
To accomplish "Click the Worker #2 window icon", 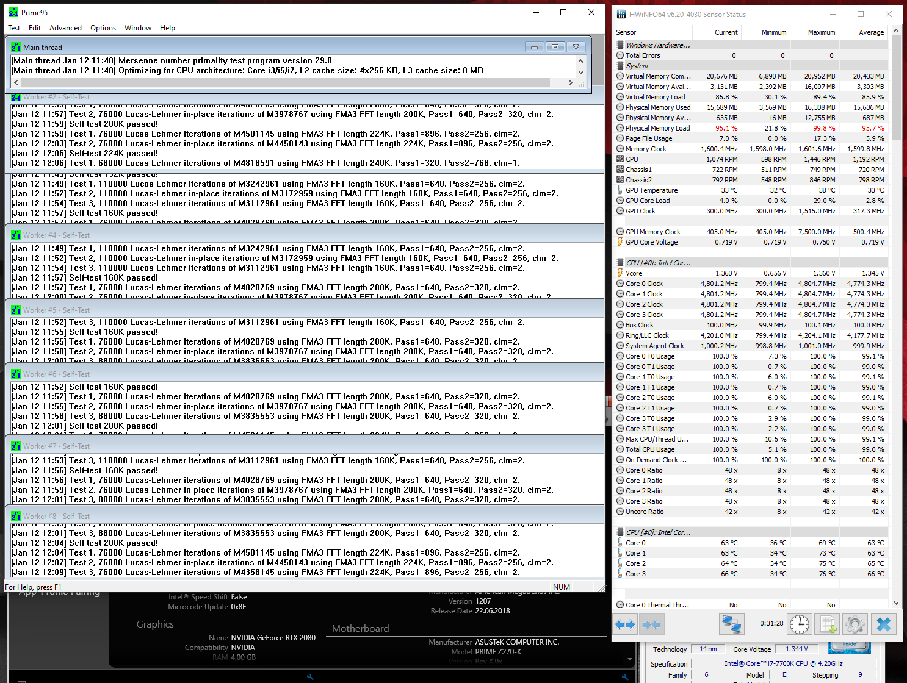I will (16, 97).
